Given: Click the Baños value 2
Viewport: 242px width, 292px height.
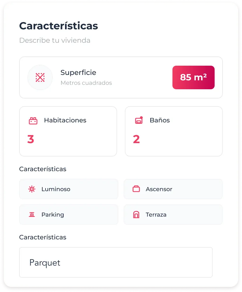Looking at the screenshot, I should coord(136,139).
